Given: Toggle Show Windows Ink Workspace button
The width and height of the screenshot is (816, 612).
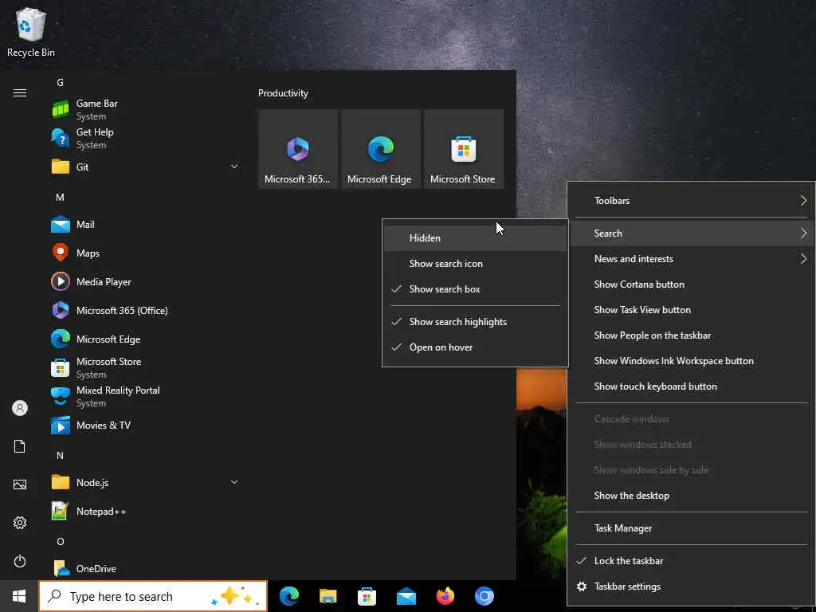Looking at the screenshot, I should click(x=691, y=361).
